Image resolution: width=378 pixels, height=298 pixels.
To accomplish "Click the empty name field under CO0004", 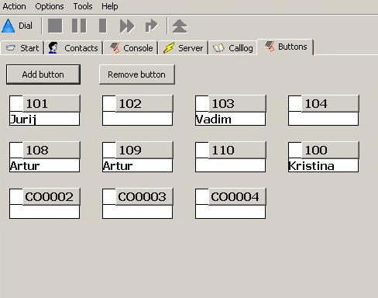I will tap(230, 212).
